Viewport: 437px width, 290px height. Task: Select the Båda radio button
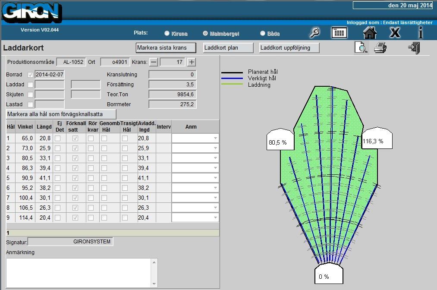click(263, 33)
